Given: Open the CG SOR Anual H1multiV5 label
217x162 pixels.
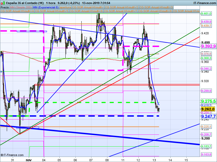Looking at the screenshot, I should click(52, 11).
